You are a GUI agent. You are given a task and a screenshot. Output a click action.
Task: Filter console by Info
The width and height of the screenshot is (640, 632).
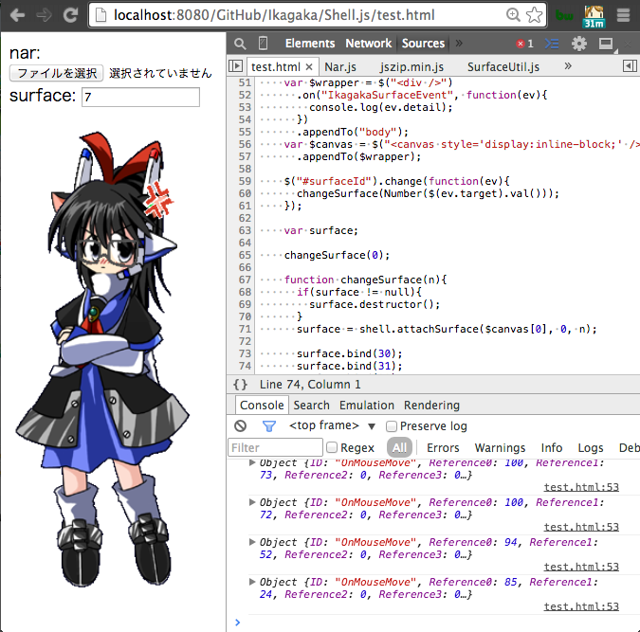click(x=552, y=448)
